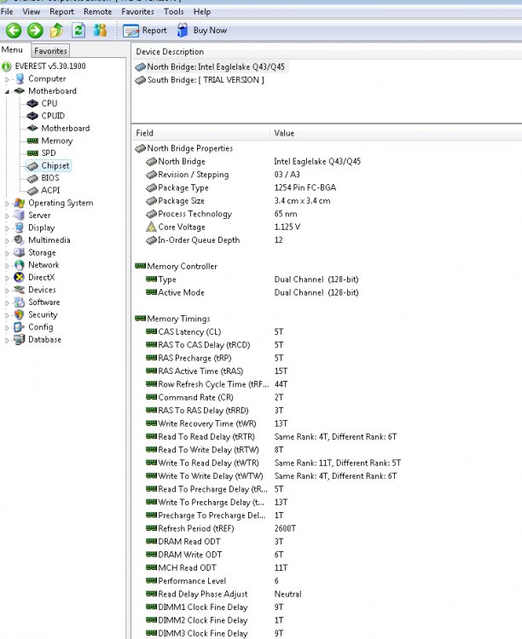Click the Devices category icon

coord(19,290)
